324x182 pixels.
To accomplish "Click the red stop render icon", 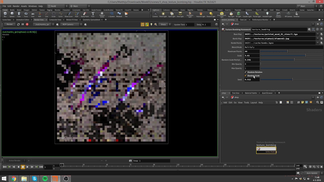I will pos(27,25).
